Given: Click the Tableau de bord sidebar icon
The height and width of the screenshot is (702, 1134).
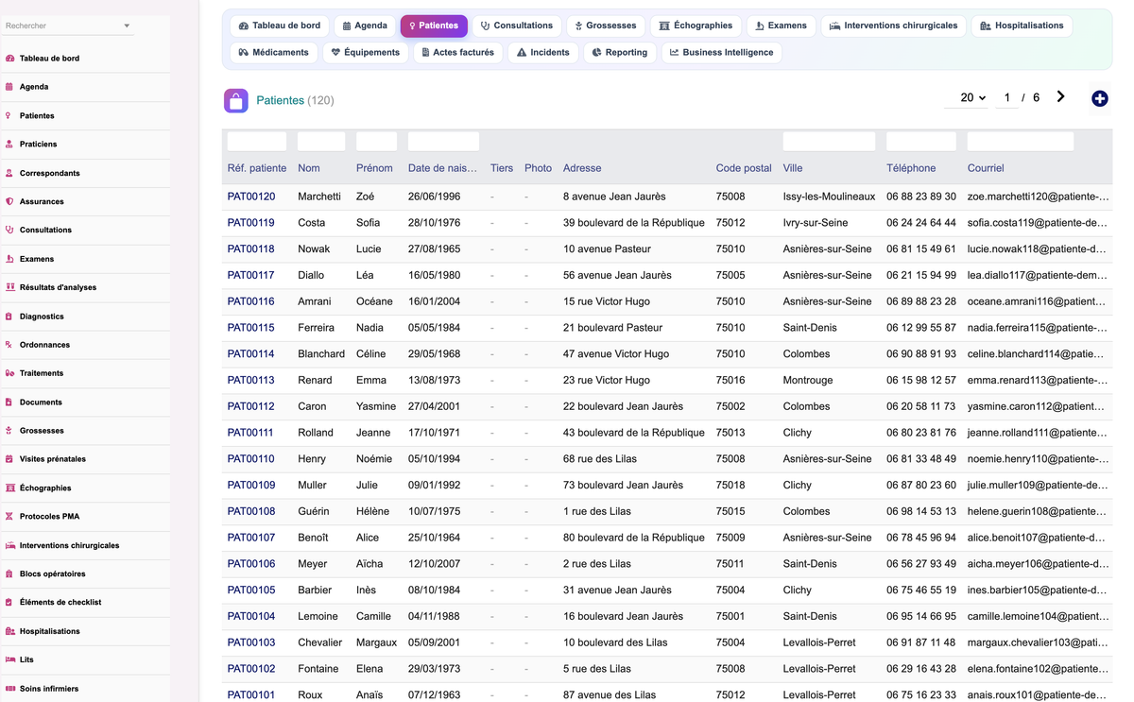Looking at the screenshot, I should (x=10, y=59).
